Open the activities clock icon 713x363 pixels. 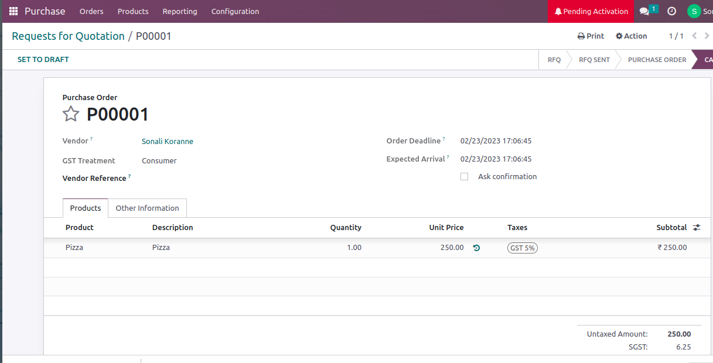coord(671,11)
